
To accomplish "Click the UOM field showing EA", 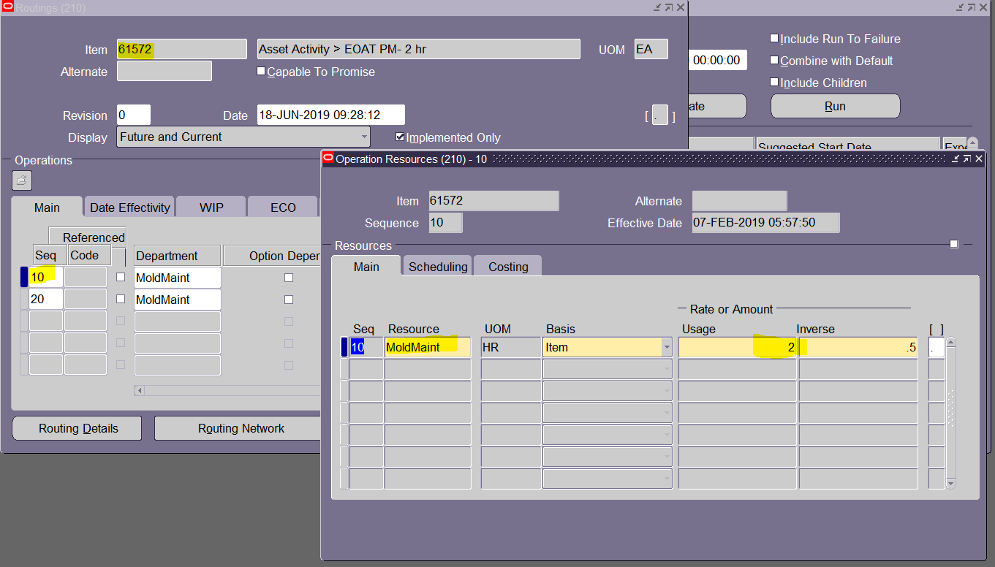I will tap(651, 50).
